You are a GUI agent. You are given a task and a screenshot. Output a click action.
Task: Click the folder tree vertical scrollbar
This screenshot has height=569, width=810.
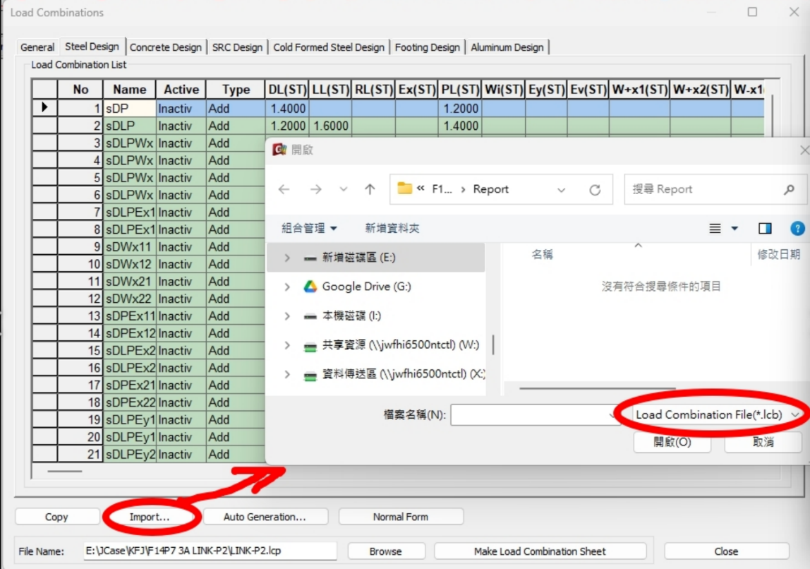(493, 345)
